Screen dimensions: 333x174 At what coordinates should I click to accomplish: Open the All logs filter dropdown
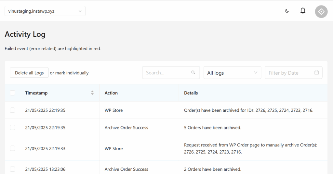click(x=232, y=73)
